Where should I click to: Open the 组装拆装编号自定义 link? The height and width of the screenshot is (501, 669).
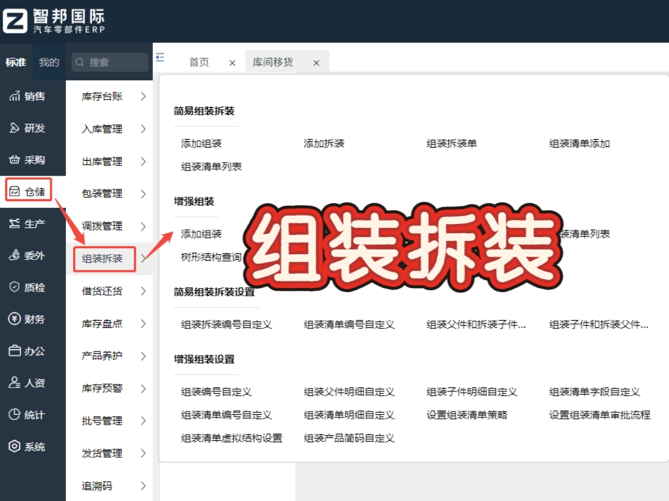pyautogui.click(x=227, y=325)
